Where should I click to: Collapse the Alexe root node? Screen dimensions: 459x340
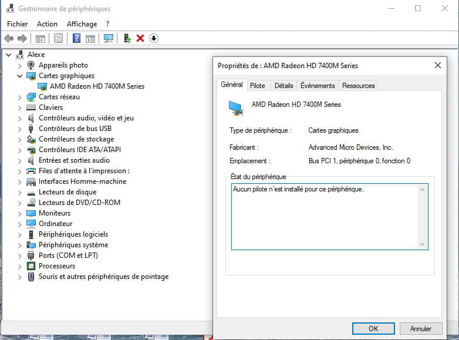[8, 55]
